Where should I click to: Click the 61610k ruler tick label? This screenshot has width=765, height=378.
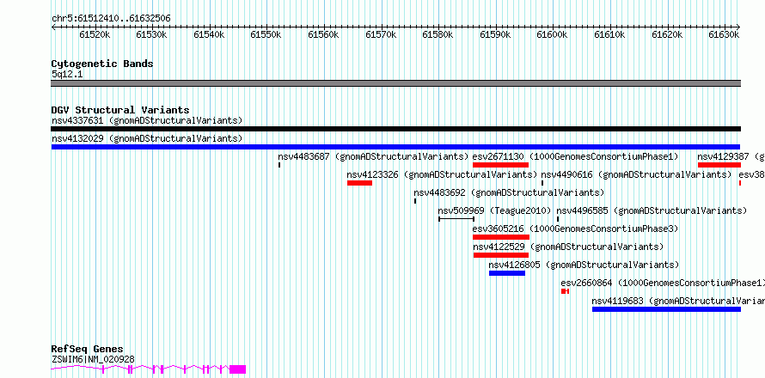pos(610,34)
